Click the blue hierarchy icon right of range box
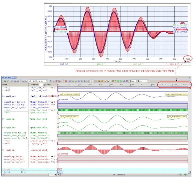The image size is (196, 177). pos(51,81)
